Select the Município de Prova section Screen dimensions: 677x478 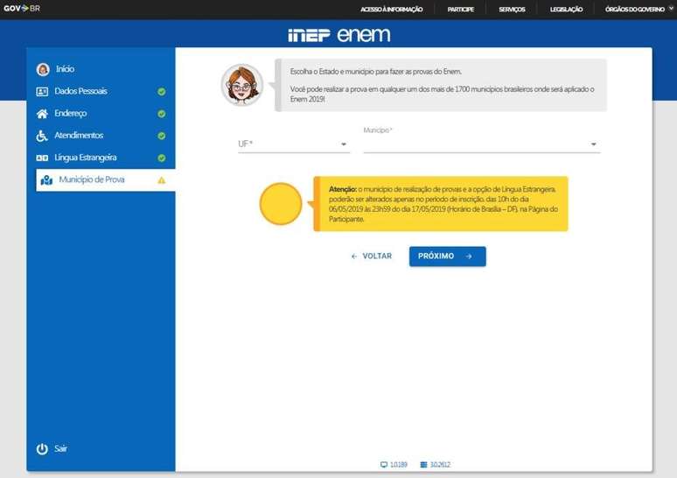105,179
